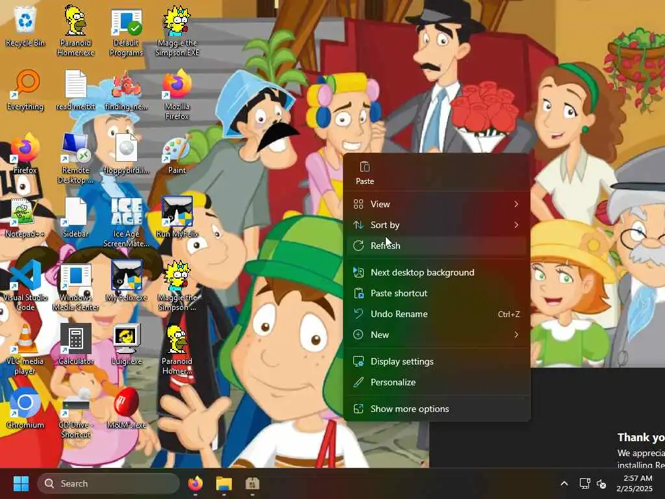The image size is (665, 499).
Task: Select the Visual Studio Code shortcut
Action: pos(25,286)
